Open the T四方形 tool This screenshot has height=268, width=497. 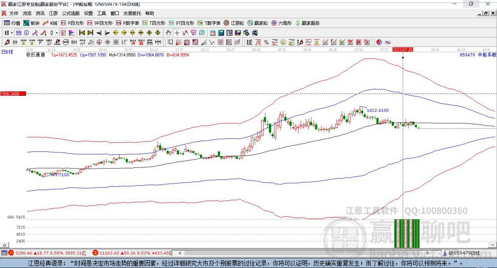pyautogui.click(x=154, y=23)
